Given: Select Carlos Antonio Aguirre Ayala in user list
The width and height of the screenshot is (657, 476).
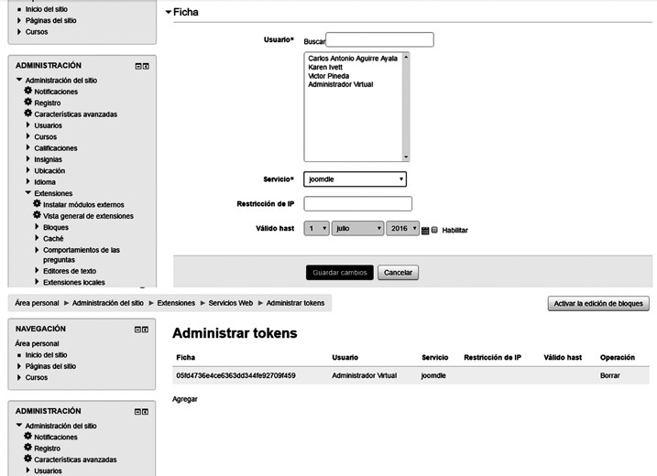Looking at the screenshot, I should click(353, 59).
